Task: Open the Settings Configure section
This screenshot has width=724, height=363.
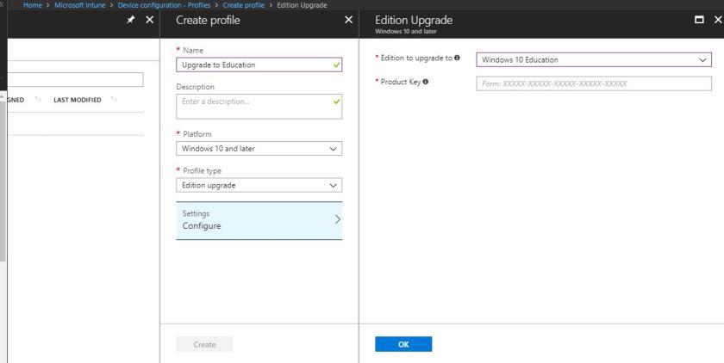Action: pyautogui.click(x=259, y=220)
